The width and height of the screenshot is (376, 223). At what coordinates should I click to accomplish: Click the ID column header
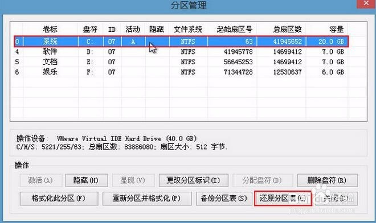point(112,30)
